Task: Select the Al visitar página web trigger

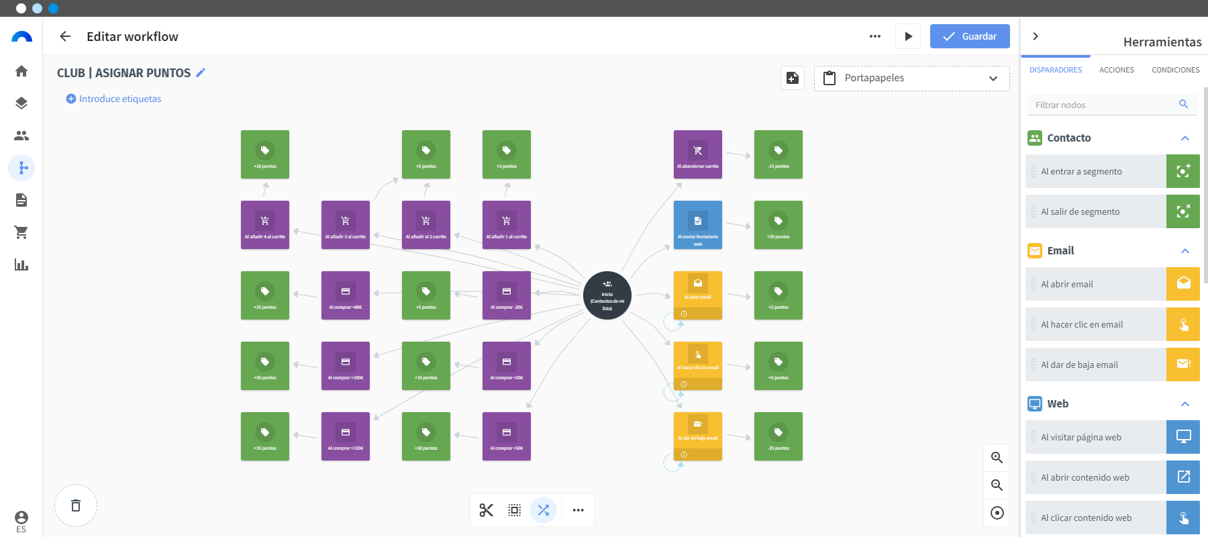Action: (1113, 437)
